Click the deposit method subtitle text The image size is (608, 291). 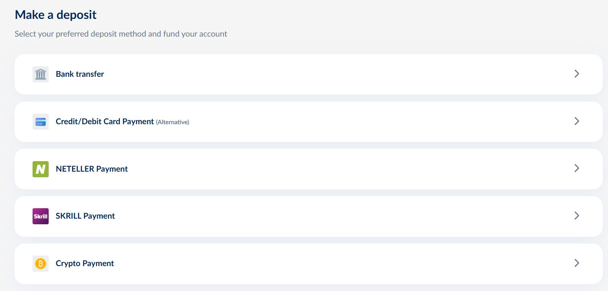pos(121,34)
